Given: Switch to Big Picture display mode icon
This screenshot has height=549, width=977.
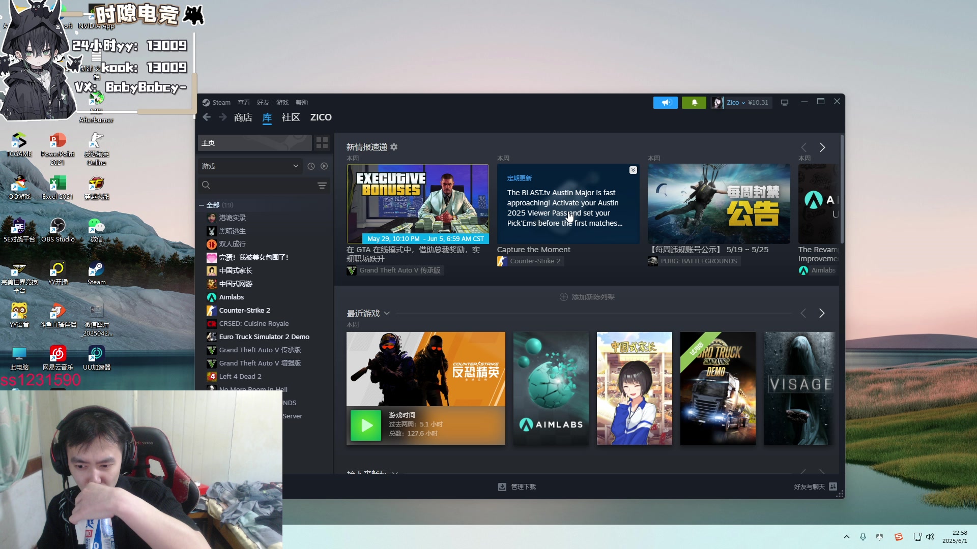Looking at the screenshot, I should tap(785, 103).
